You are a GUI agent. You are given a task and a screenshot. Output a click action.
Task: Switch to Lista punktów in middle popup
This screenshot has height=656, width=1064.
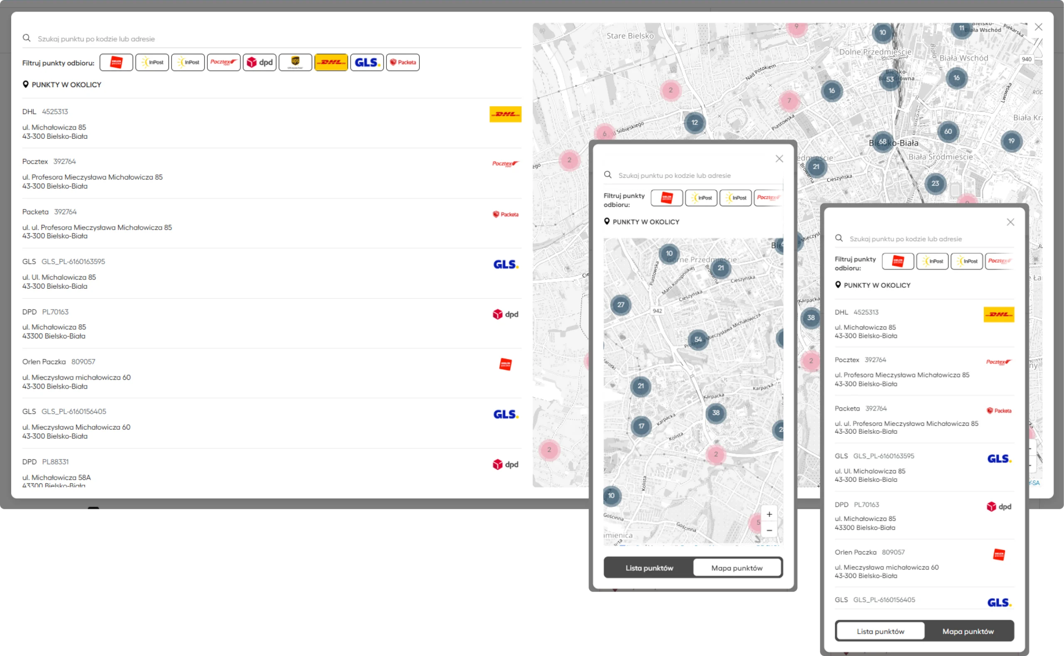tap(649, 568)
